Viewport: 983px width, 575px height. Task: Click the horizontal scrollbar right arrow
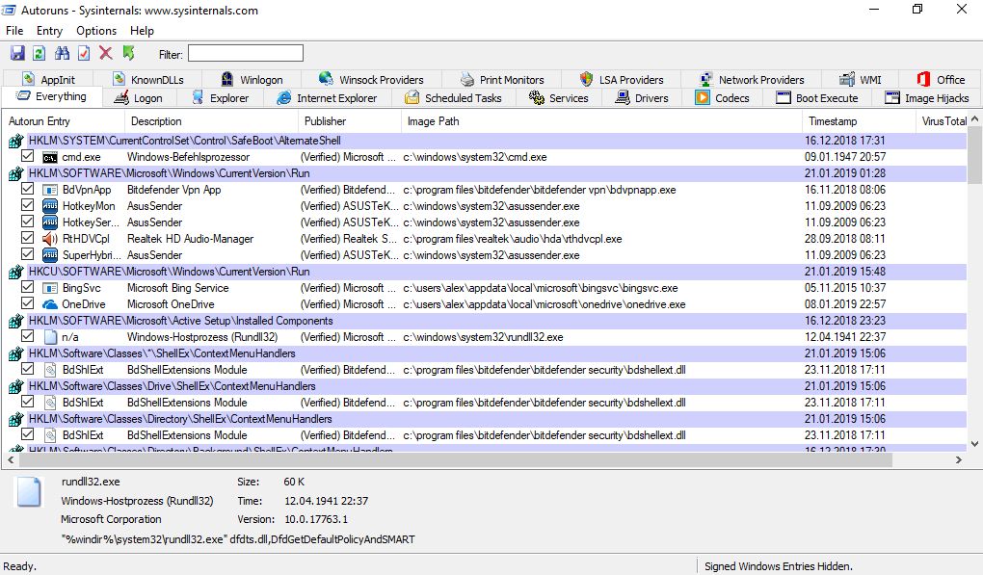click(x=959, y=459)
